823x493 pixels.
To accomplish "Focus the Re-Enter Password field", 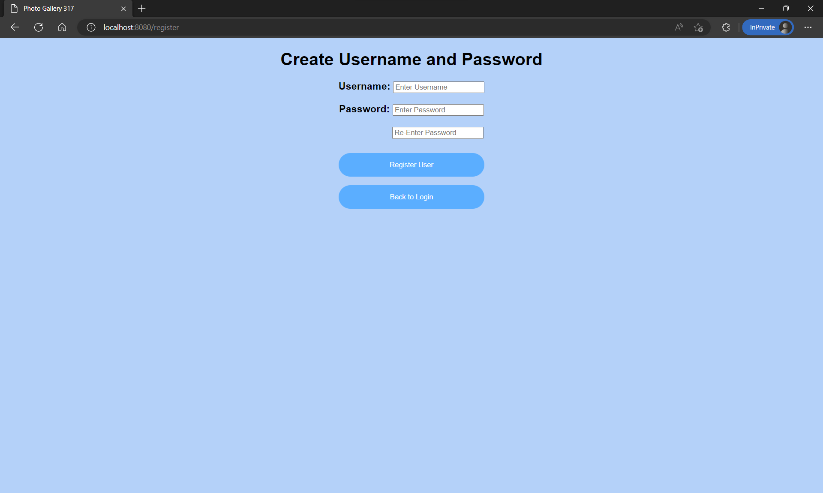I will pyautogui.click(x=437, y=133).
